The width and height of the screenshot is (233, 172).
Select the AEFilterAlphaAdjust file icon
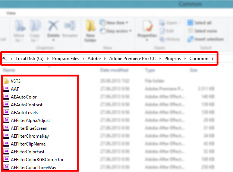6,120
